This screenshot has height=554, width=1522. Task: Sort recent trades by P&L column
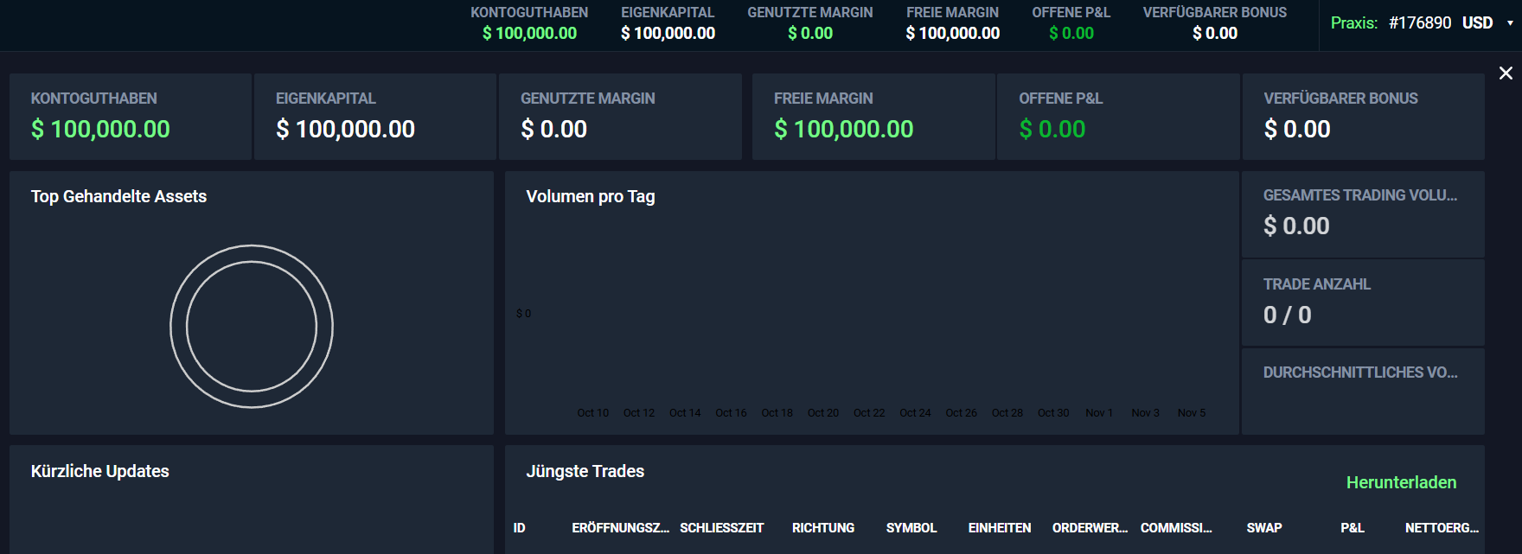1352,528
